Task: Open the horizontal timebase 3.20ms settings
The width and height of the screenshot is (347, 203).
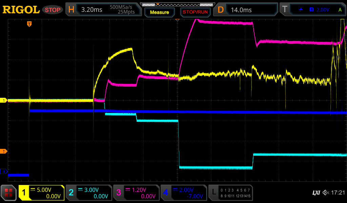Action: click(103, 10)
